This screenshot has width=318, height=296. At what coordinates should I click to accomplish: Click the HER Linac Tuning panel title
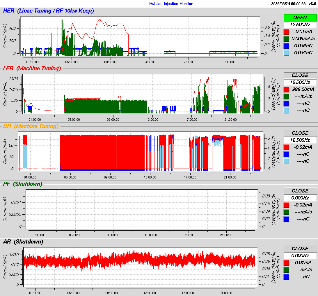(48, 11)
